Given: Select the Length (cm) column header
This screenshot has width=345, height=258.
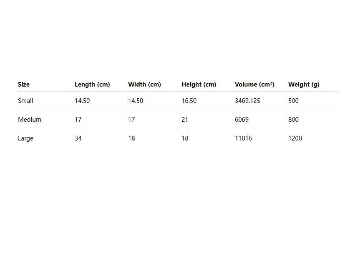Looking at the screenshot, I should 92,84.
